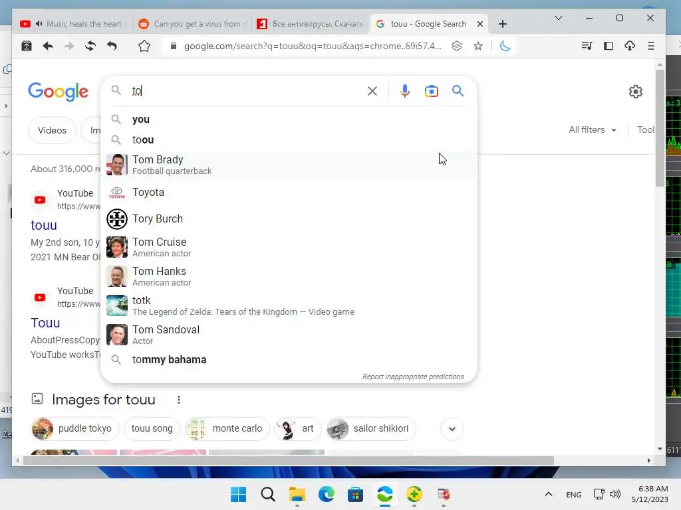Open Google settings gear

[635, 92]
